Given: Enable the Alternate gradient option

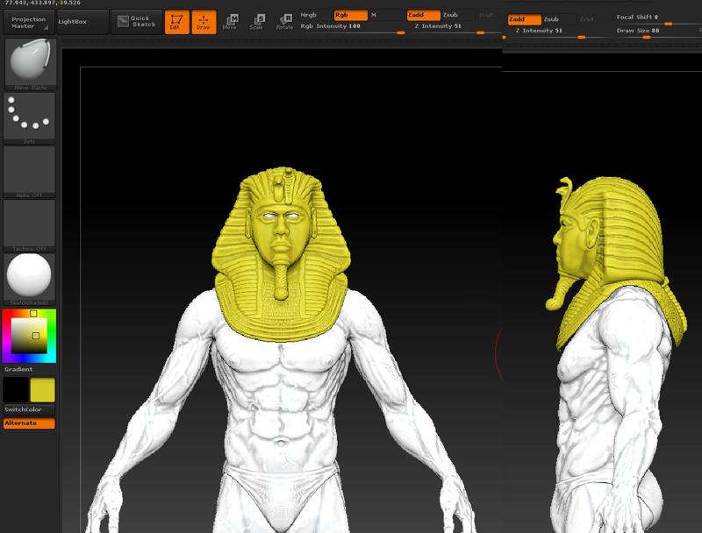Looking at the screenshot, I should pyautogui.click(x=29, y=423).
